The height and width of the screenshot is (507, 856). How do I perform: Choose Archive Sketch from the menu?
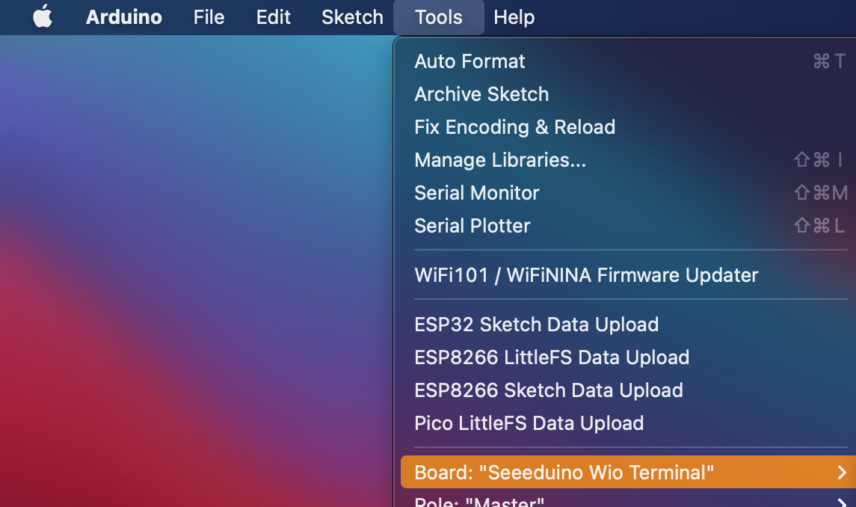click(481, 94)
